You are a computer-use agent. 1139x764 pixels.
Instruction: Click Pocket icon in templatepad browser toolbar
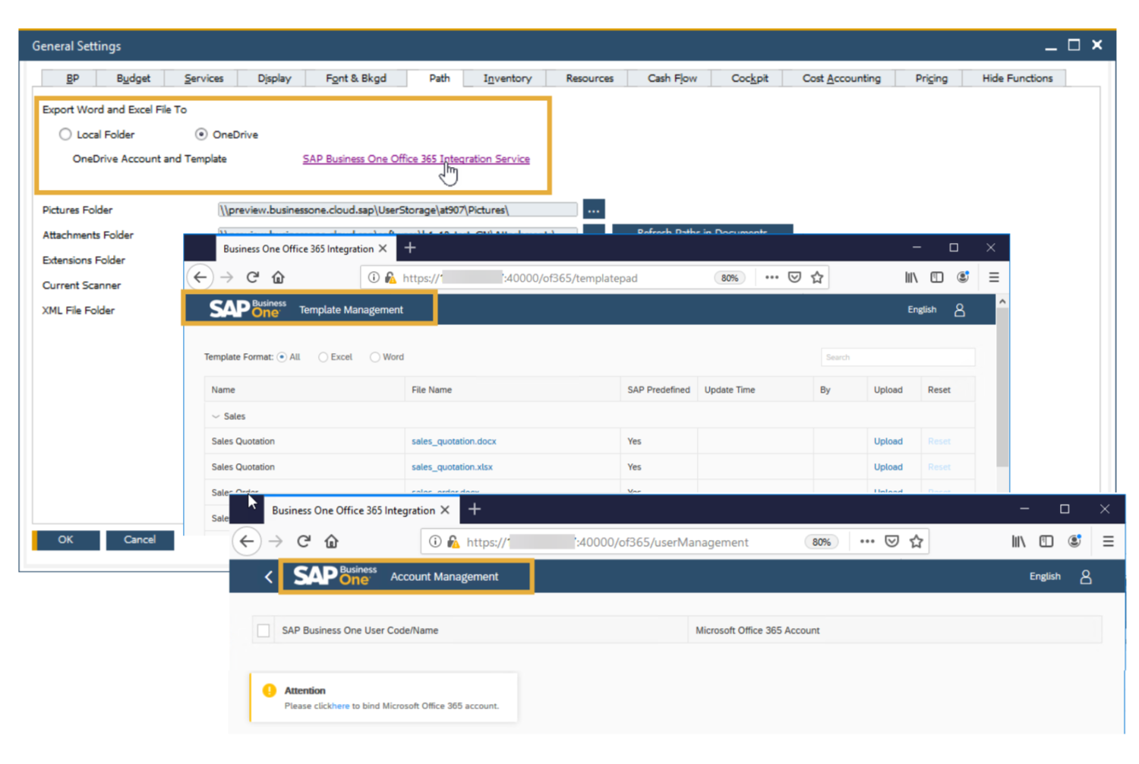794,277
